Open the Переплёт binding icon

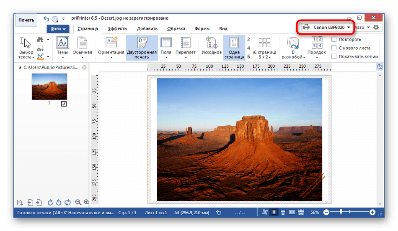pyautogui.click(x=186, y=48)
